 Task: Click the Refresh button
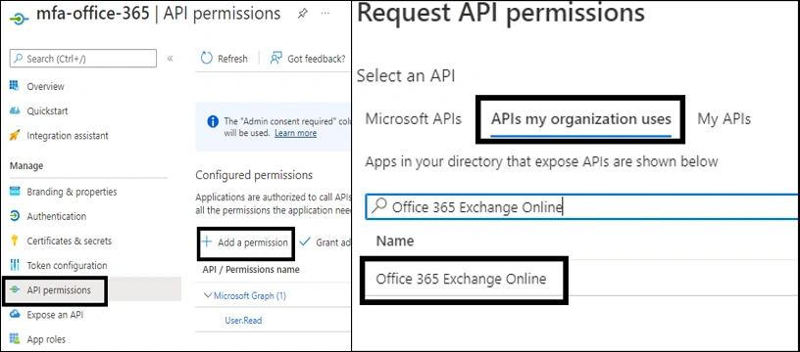coord(225,59)
